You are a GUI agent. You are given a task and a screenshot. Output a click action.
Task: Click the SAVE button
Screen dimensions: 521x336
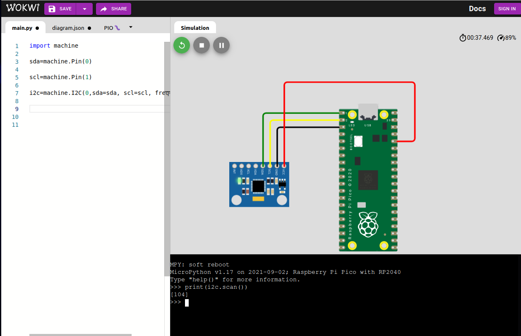[60, 9]
